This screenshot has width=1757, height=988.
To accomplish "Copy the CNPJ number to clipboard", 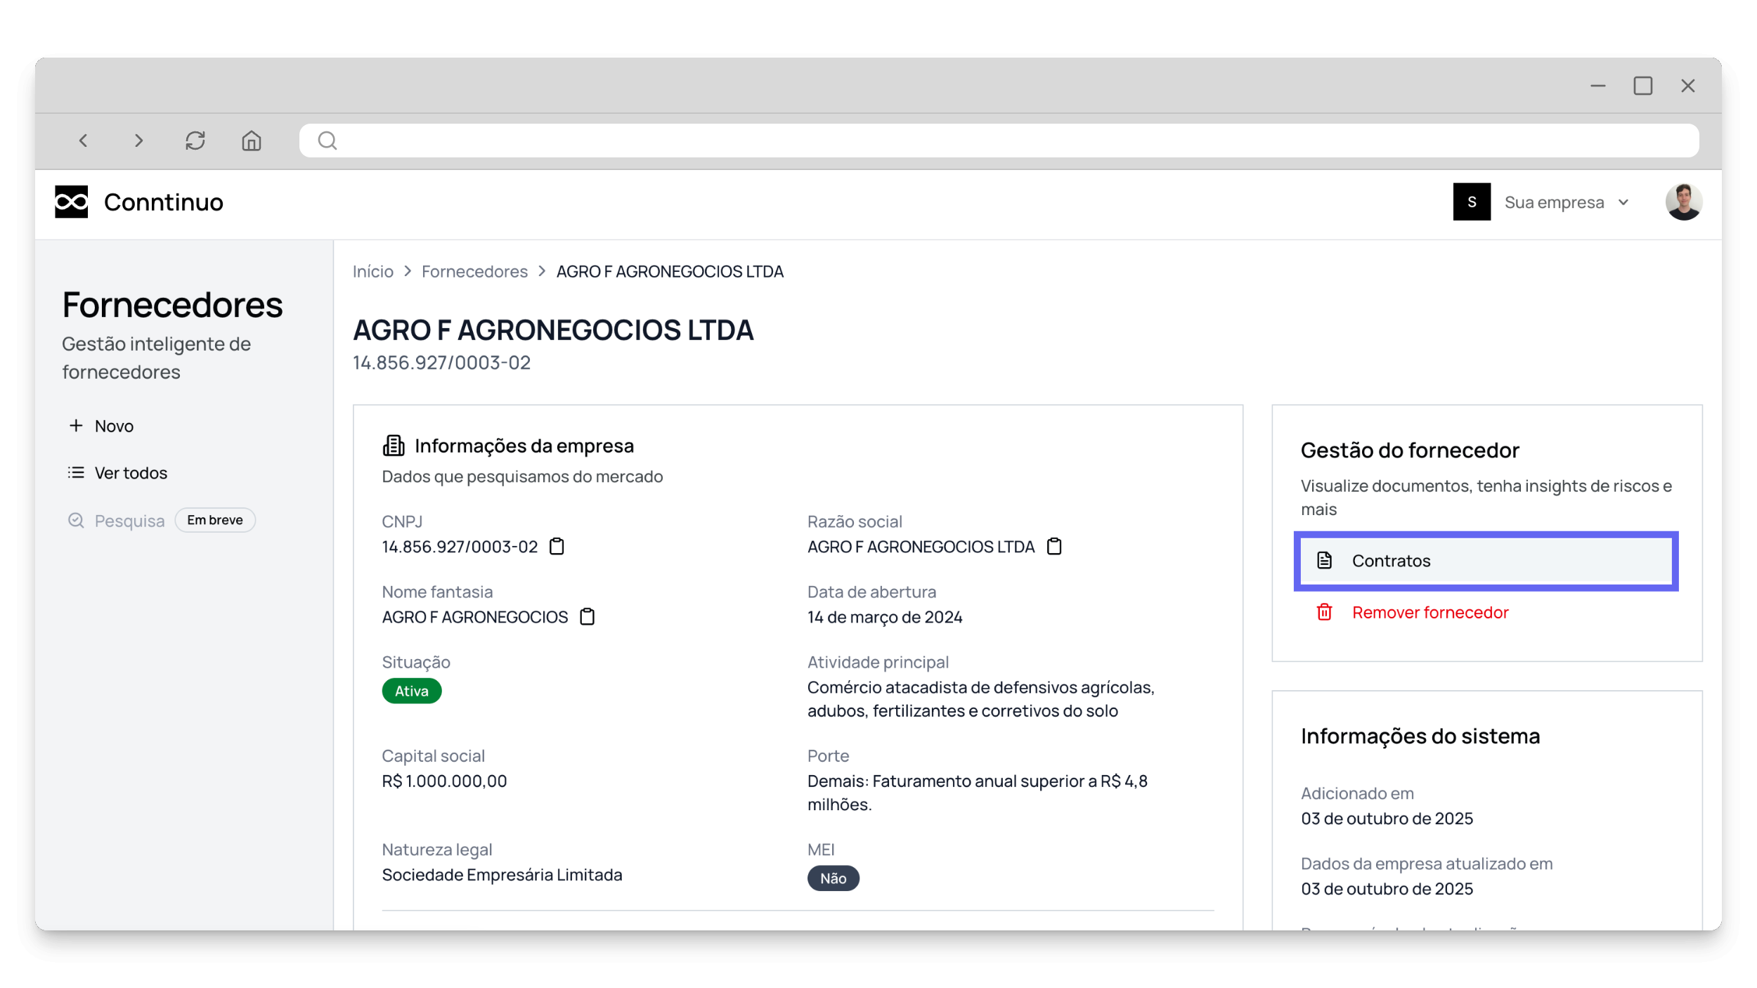I will click(x=557, y=547).
